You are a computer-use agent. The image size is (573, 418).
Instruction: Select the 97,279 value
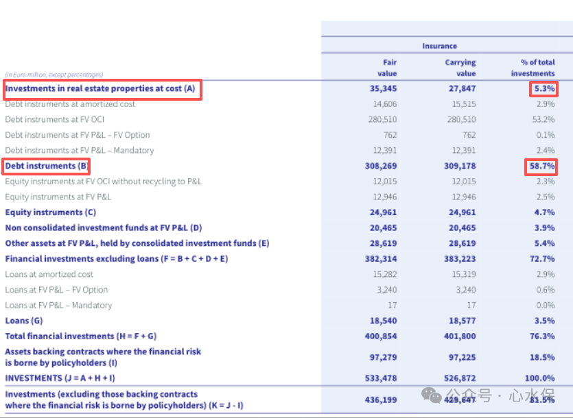383,358
